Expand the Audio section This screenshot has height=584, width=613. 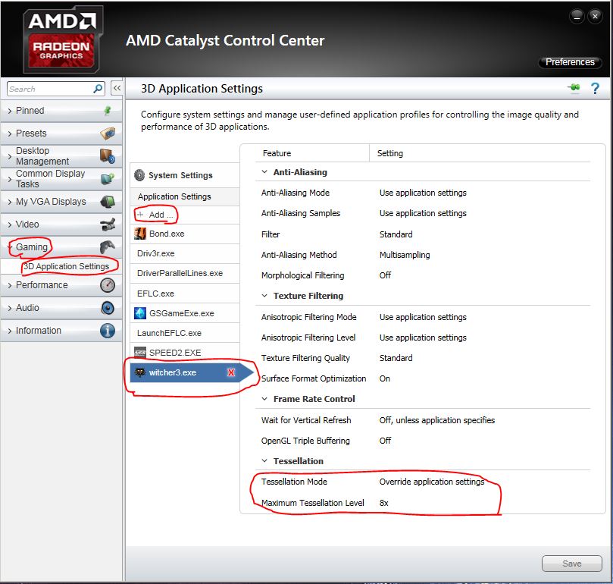click(x=10, y=308)
